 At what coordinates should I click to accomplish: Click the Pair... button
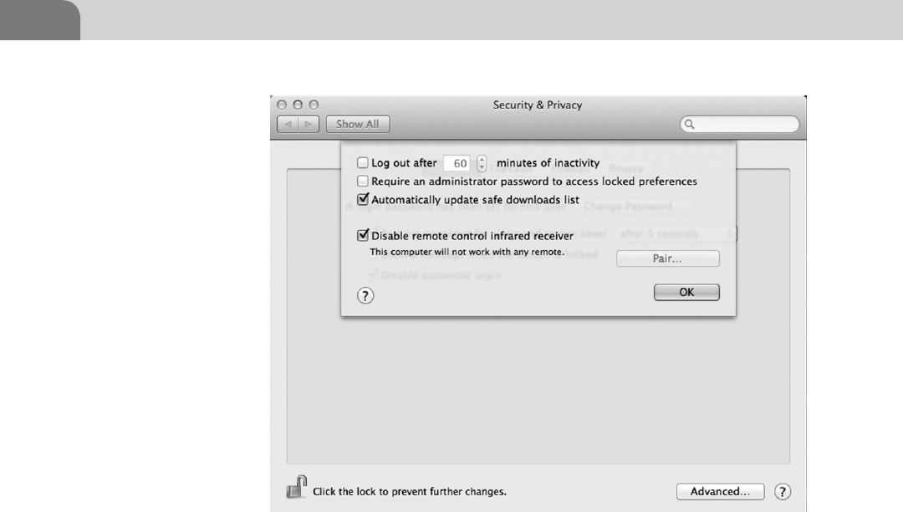[x=667, y=259]
